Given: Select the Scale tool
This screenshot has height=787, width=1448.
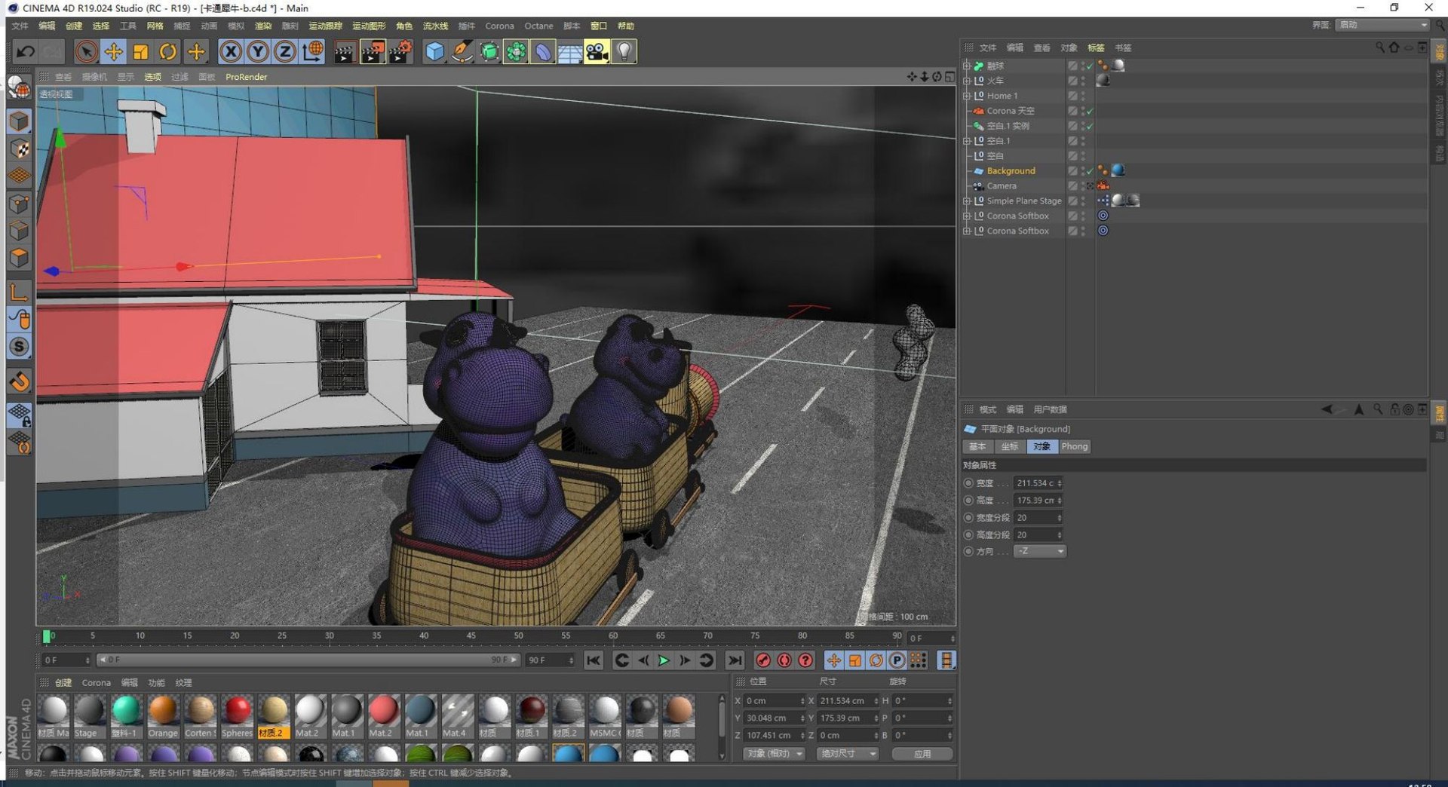Looking at the screenshot, I should tap(140, 51).
